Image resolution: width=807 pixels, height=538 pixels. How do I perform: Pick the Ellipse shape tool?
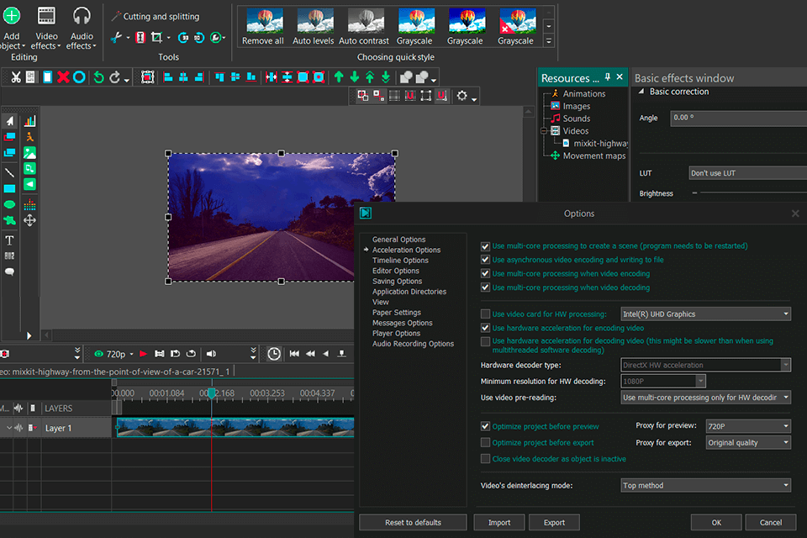pyautogui.click(x=10, y=204)
